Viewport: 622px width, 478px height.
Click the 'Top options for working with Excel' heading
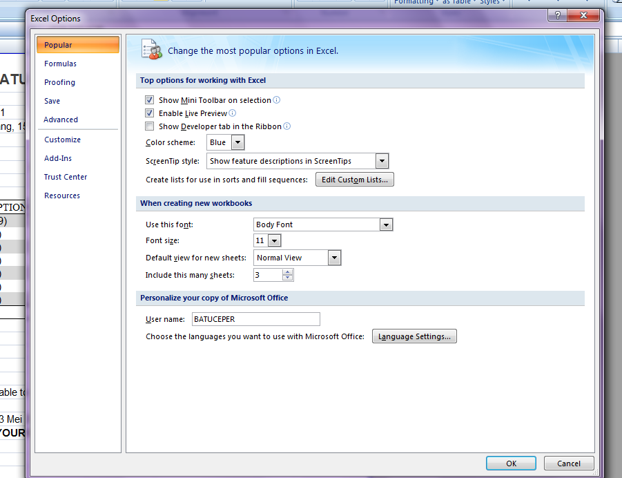click(x=203, y=80)
